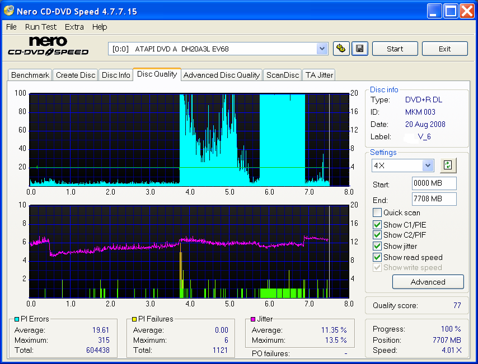The image size is (478, 364).
Task: Open the Run Test menu
Action: click(40, 26)
